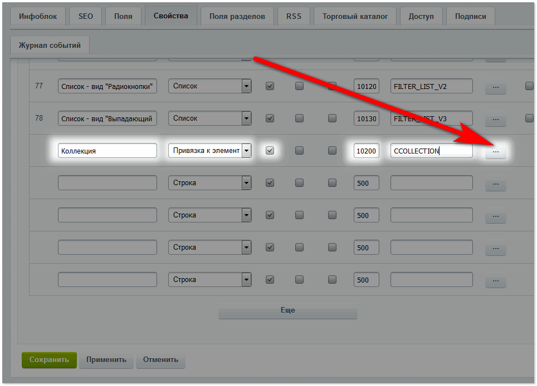Click the sort field with value 10120
The height and width of the screenshot is (386, 537).
pyautogui.click(x=367, y=86)
